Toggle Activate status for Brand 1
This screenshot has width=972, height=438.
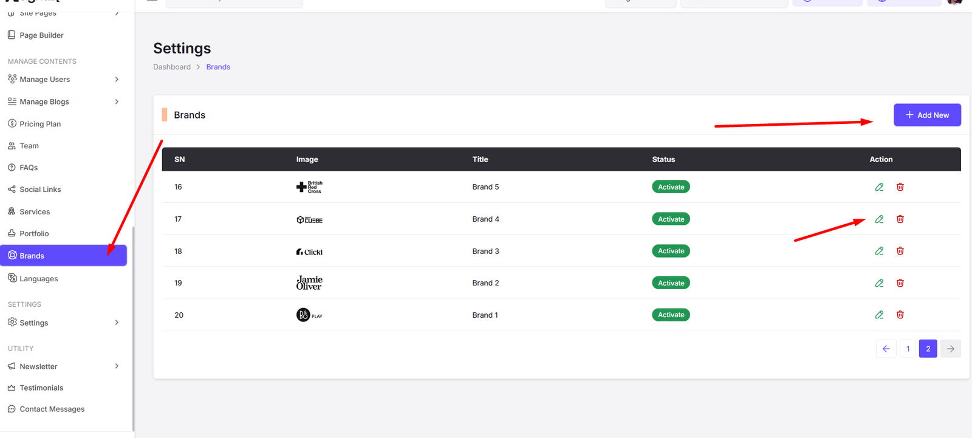point(671,315)
